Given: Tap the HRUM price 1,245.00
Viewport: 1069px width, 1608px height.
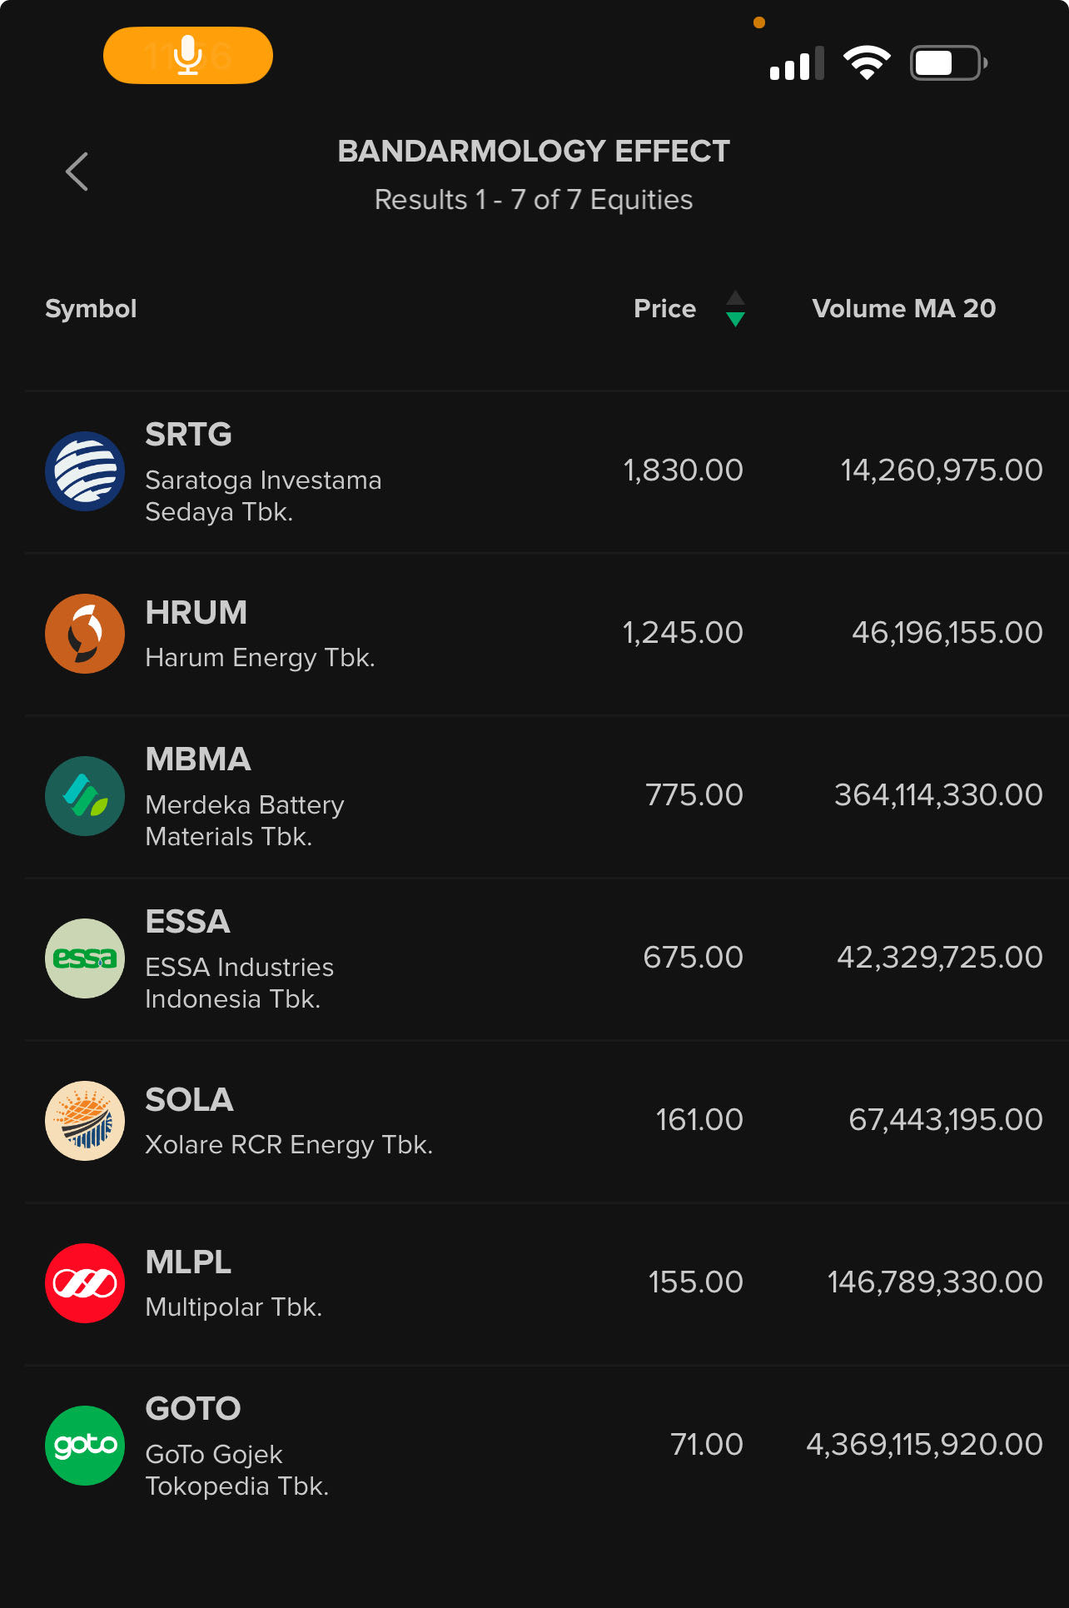Looking at the screenshot, I should 683,633.
